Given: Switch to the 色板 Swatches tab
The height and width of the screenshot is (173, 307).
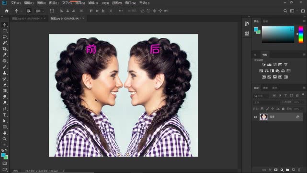Looking at the screenshot, I should coord(265,22).
